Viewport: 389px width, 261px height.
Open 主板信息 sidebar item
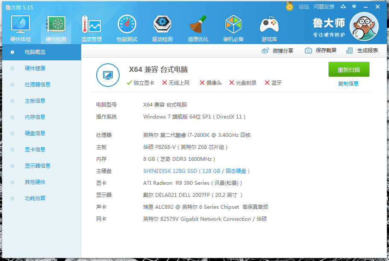pos(41,101)
